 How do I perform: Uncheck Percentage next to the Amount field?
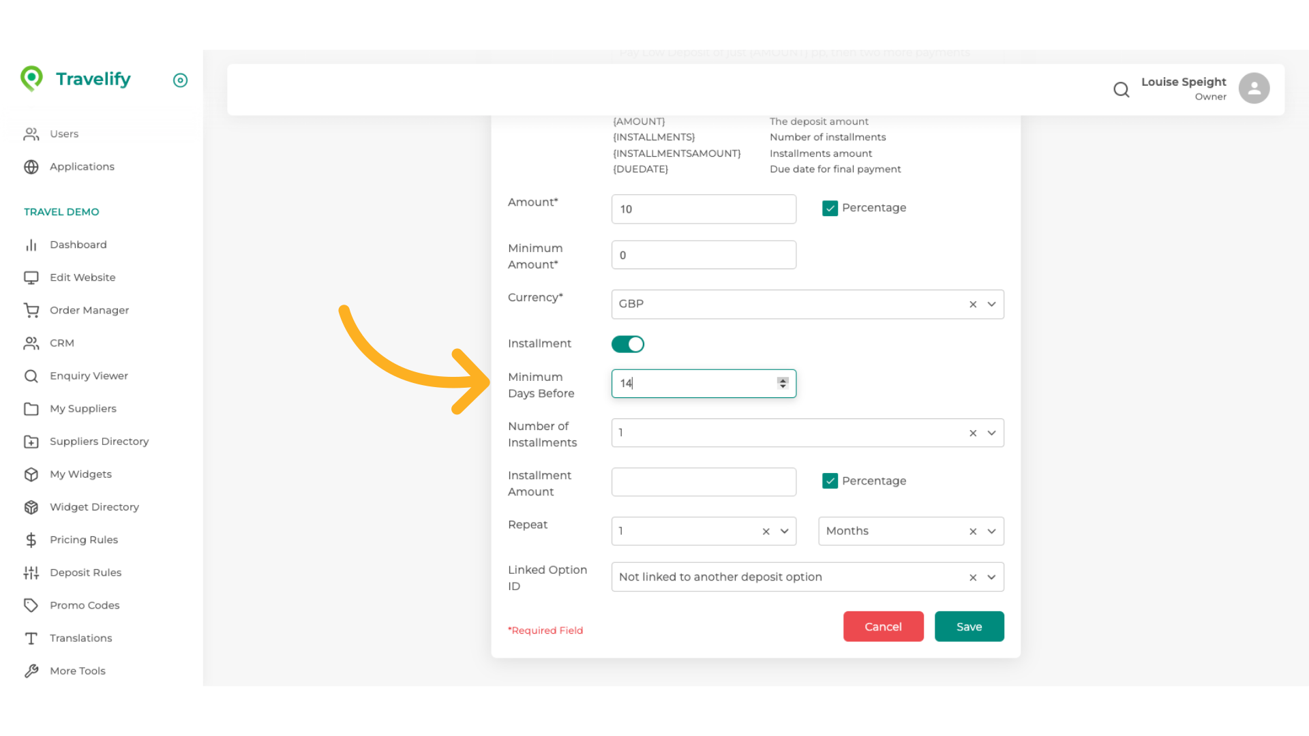click(x=830, y=208)
